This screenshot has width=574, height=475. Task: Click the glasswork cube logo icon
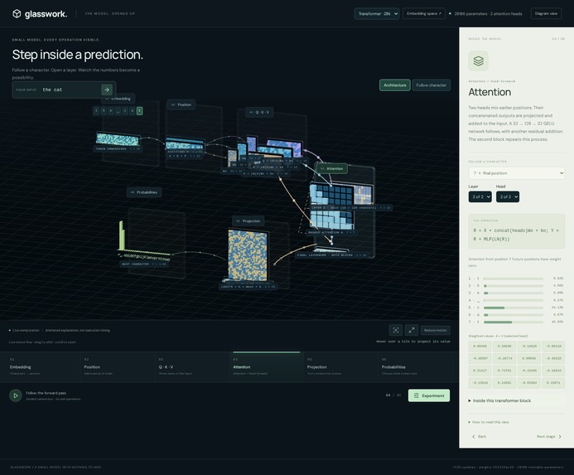click(17, 13)
